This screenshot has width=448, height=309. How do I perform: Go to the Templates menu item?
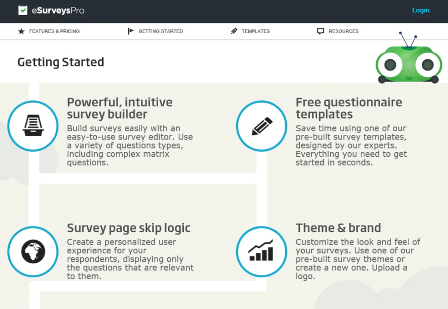(256, 31)
